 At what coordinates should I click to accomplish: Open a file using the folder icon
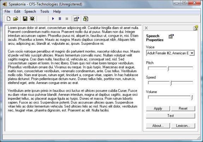click(16, 19)
